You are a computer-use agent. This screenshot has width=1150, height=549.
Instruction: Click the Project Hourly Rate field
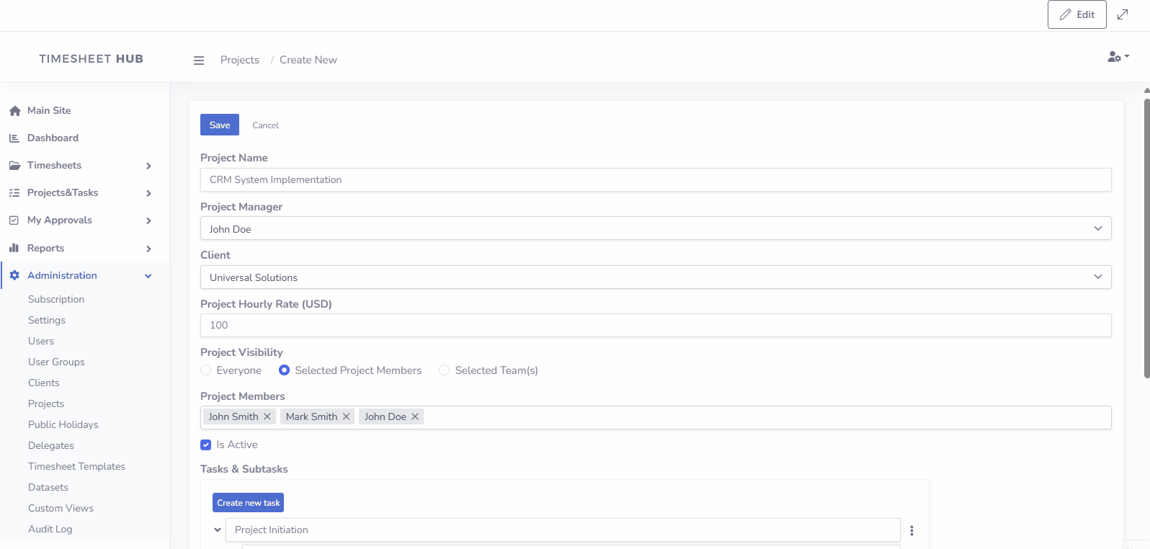click(655, 326)
